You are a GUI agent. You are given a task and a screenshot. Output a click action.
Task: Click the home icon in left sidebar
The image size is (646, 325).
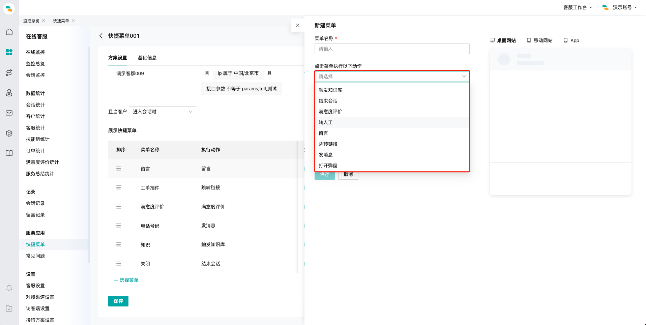[9, 32]
